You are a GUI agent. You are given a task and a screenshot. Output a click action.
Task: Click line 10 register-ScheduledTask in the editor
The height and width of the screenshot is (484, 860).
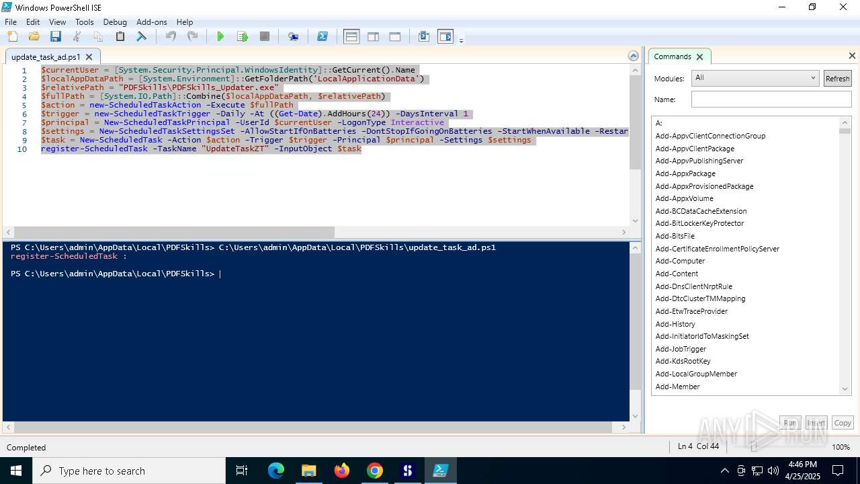tap(201, 149)
